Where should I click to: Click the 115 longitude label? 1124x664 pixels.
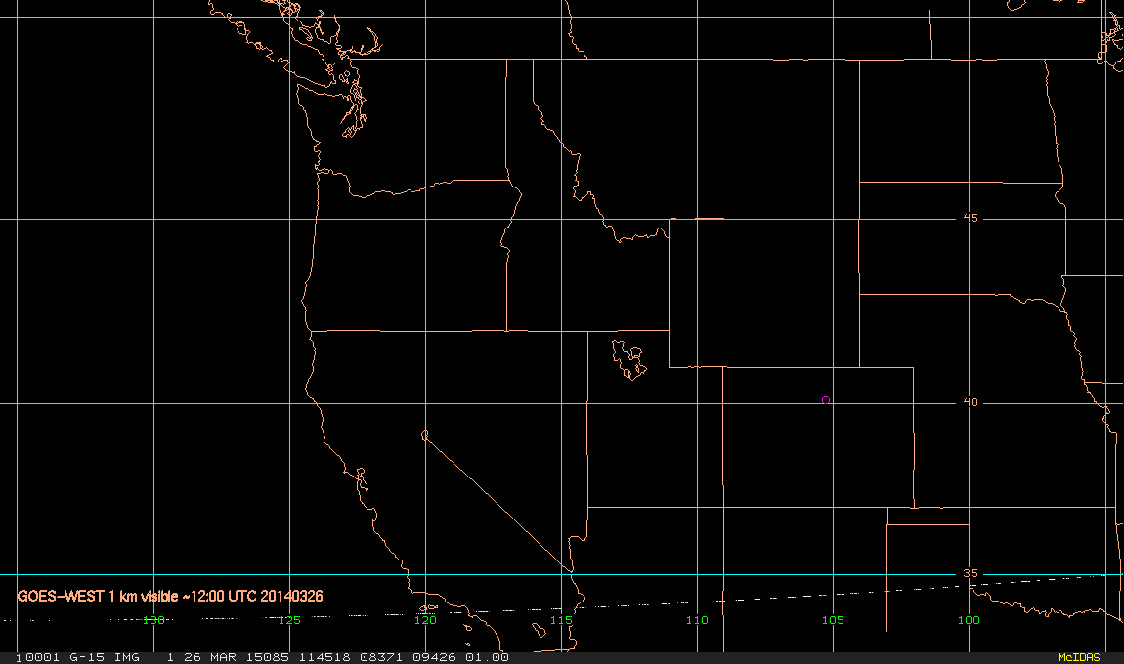561,620
